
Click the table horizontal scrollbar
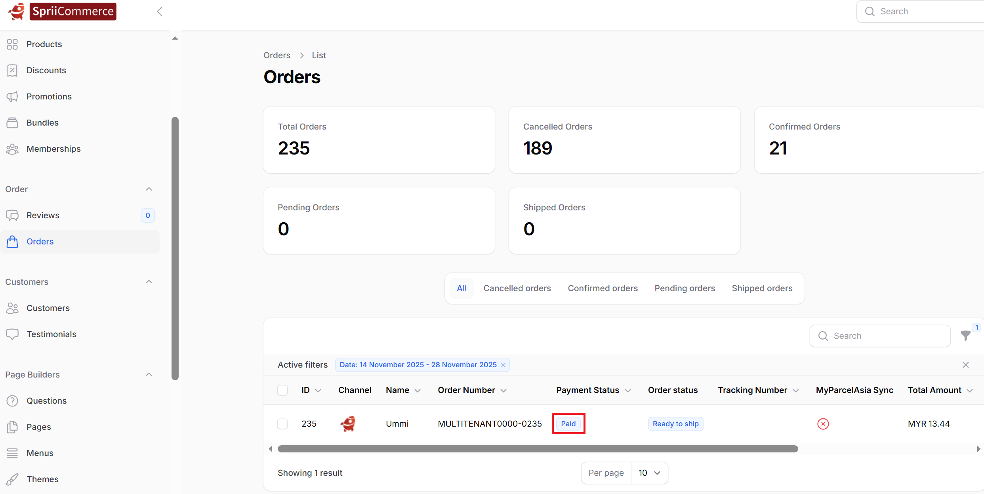point(538,449)
